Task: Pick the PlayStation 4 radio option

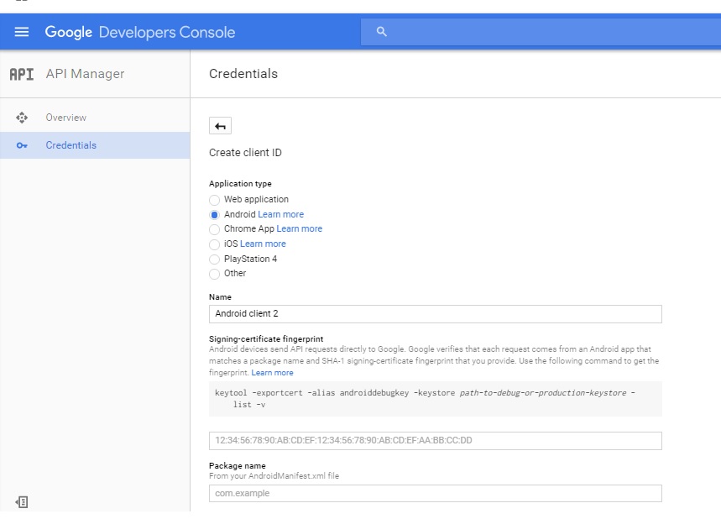Action: 215,259
